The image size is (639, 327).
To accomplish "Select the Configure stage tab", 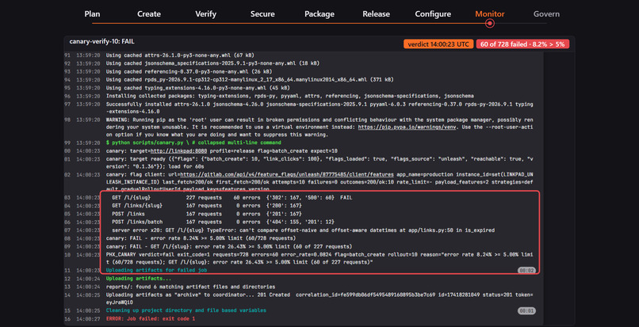I will 433,13.
